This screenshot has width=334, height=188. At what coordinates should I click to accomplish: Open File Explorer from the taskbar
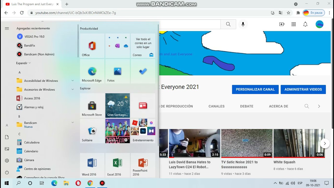pos(66,183)
